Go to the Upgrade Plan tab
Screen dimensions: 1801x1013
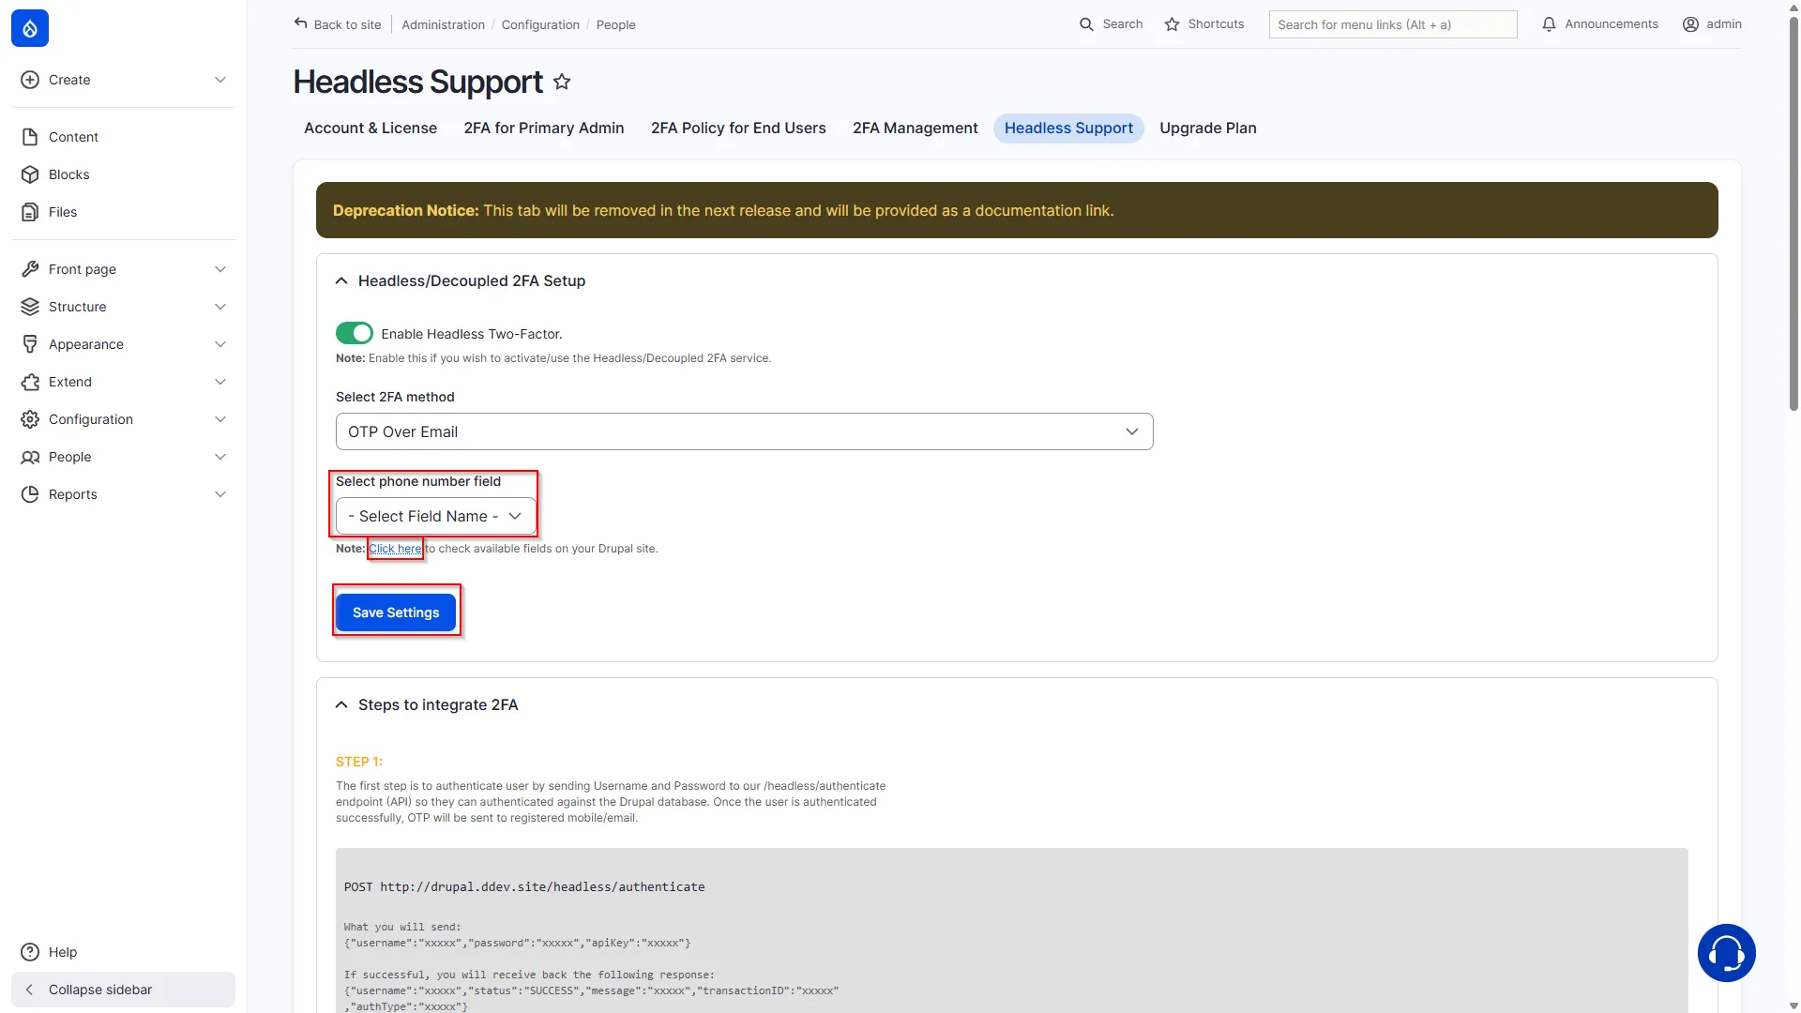(x=1208, y=129)
